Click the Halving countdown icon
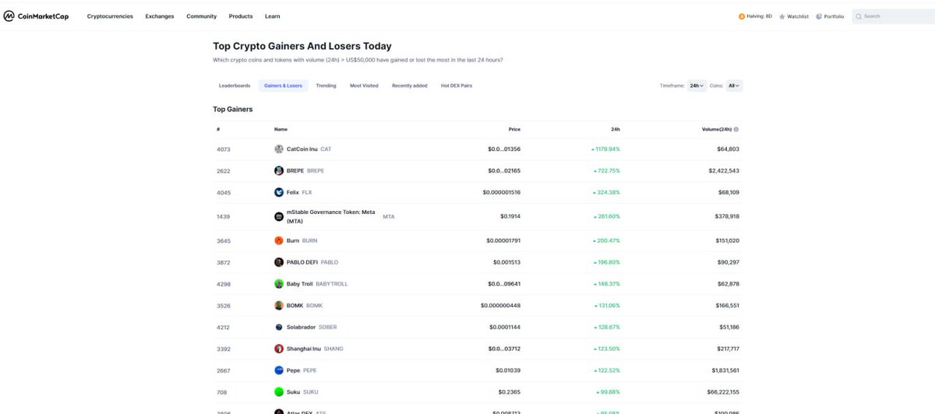This screenshot has height=414, width=935. tap(742, 16)
